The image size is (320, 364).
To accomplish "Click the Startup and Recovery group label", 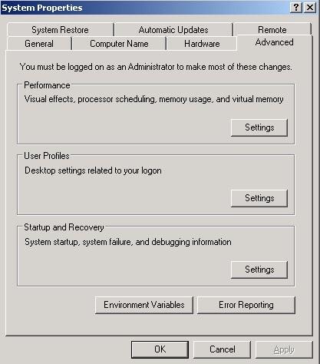I will [64, 227].
